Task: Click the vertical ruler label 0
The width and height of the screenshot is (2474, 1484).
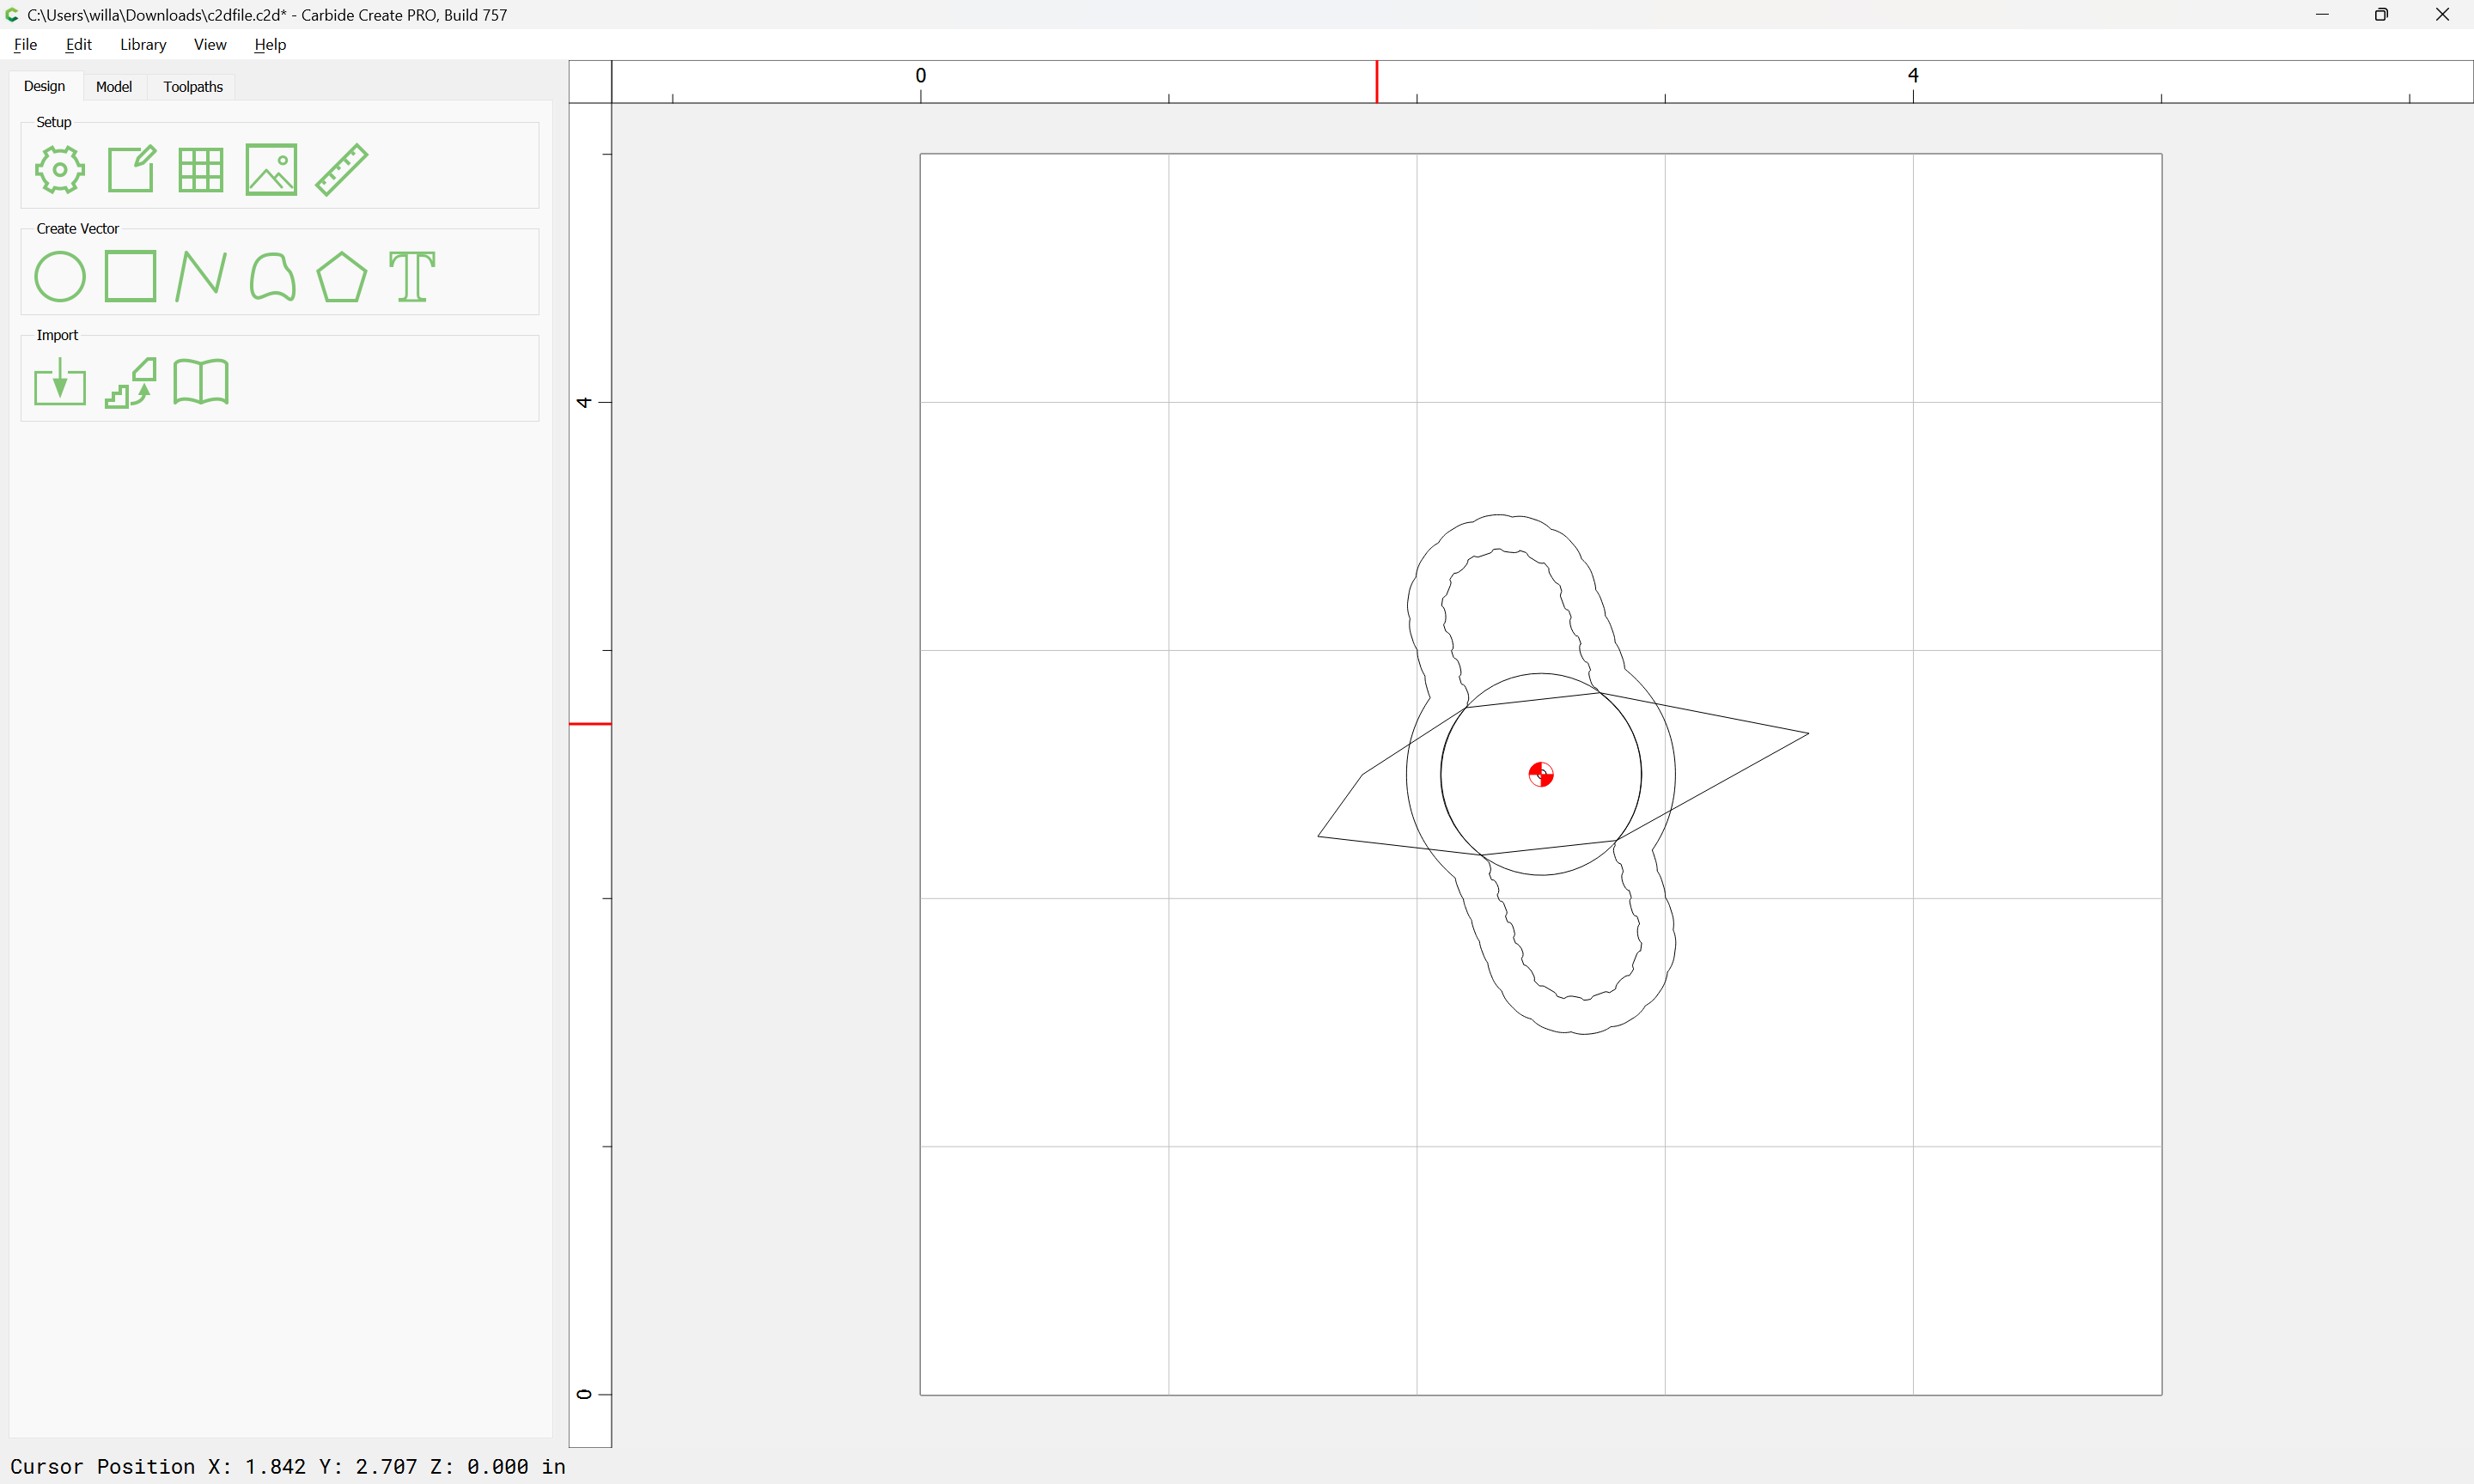Action: (585, 1394)
